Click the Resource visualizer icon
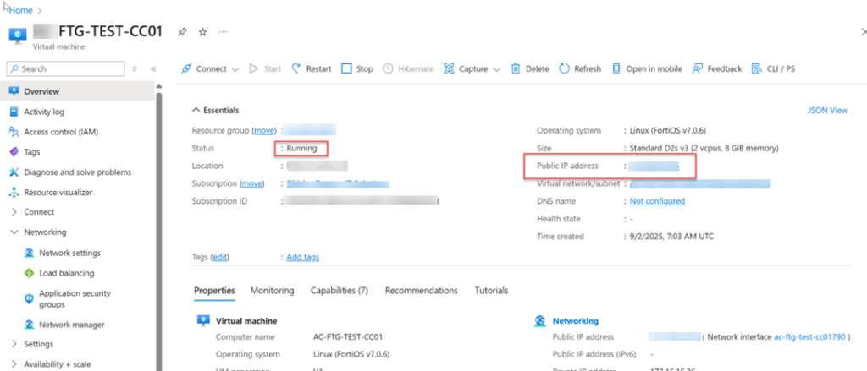Viewport: 867px width, 371px height. pyautogui.click(x=14, y=193)
